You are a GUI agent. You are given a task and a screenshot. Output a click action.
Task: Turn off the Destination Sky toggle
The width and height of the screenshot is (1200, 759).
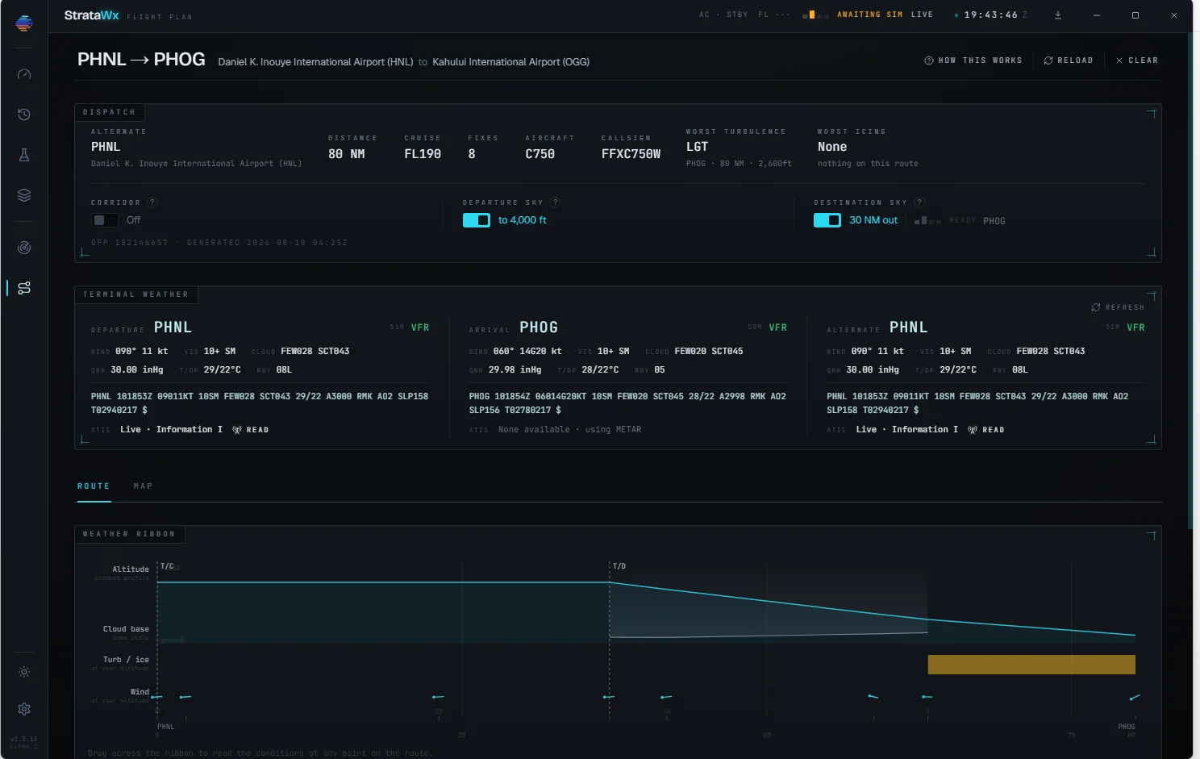(x=827, y=220)
